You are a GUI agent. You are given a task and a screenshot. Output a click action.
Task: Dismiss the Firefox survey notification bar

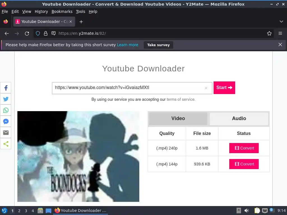pos(280,45)
